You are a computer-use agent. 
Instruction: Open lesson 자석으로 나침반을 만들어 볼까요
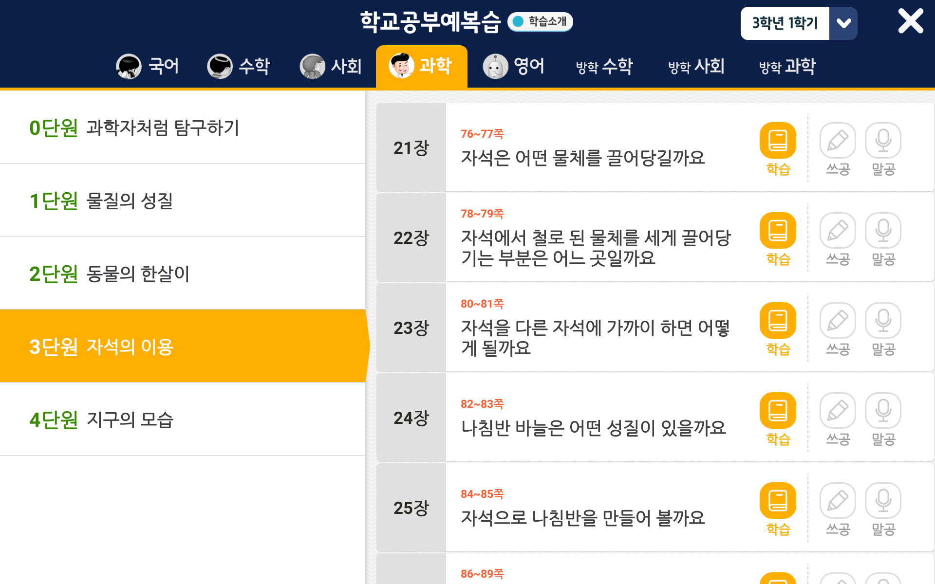tap(583, 518)
